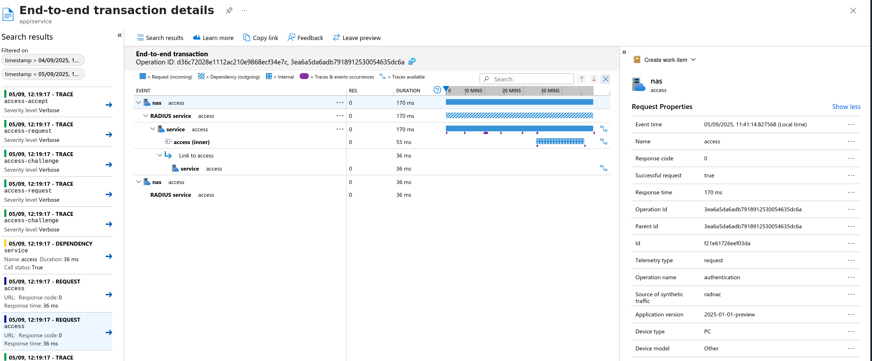
Task: Go to previous search match arrow
Action: pos(582,79)
